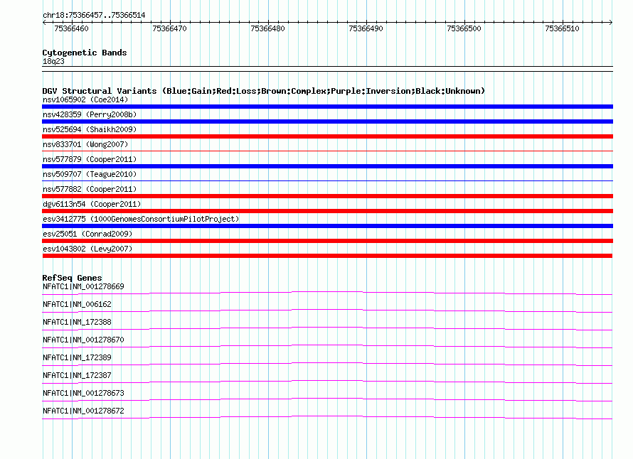Click ruler position 75366510
This screenshot has height=459, width=633.
click(x=562, y=28)
